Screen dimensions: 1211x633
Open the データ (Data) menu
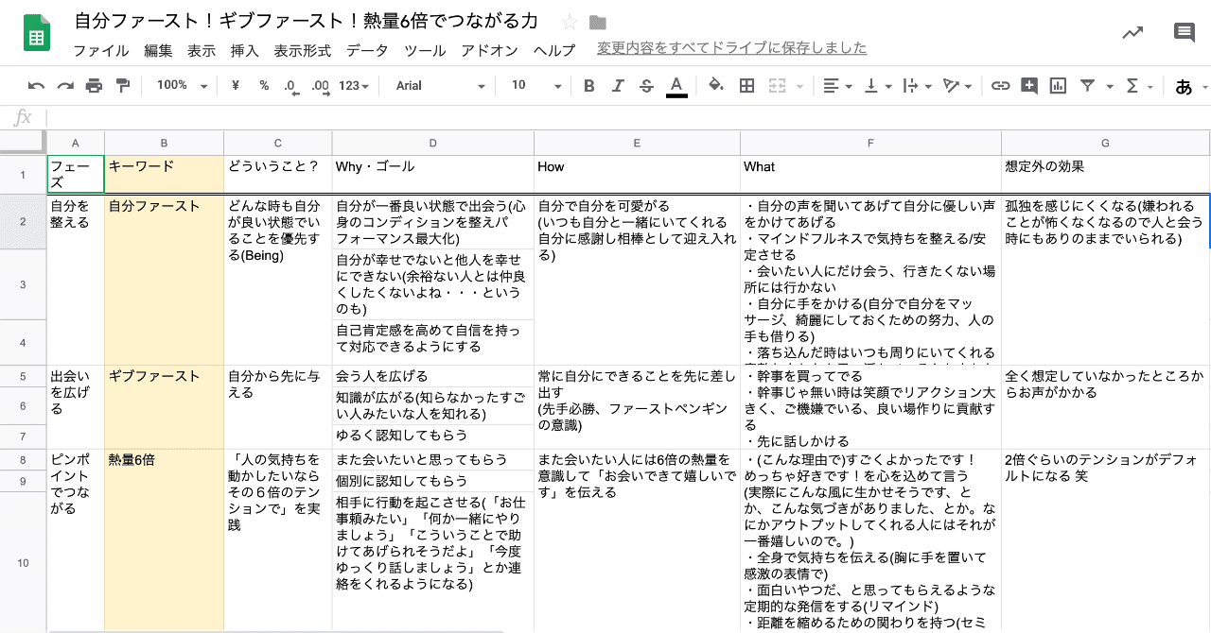[367, 51]
